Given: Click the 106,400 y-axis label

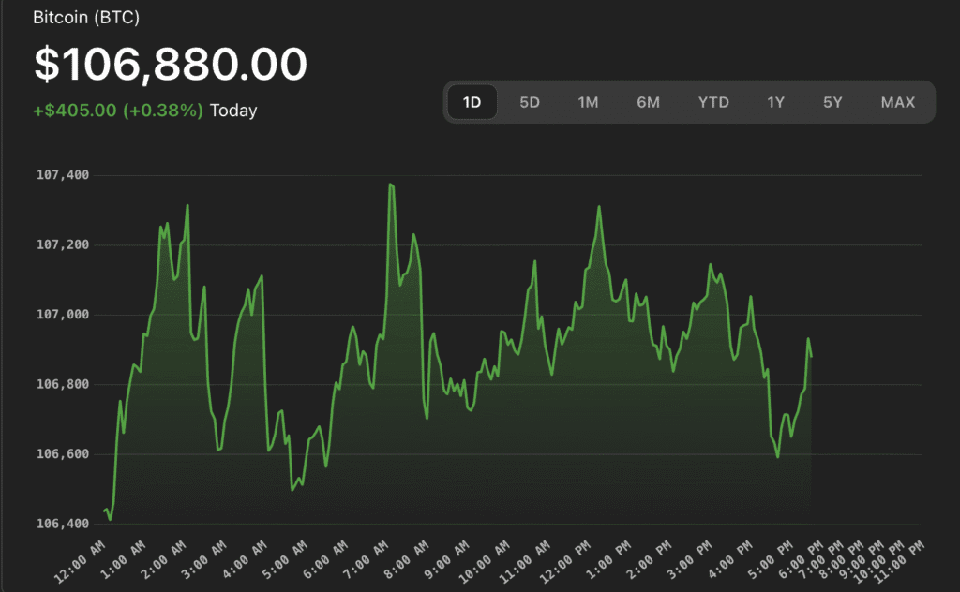Looking at the screenshot, I should click(x=63, y=524).
